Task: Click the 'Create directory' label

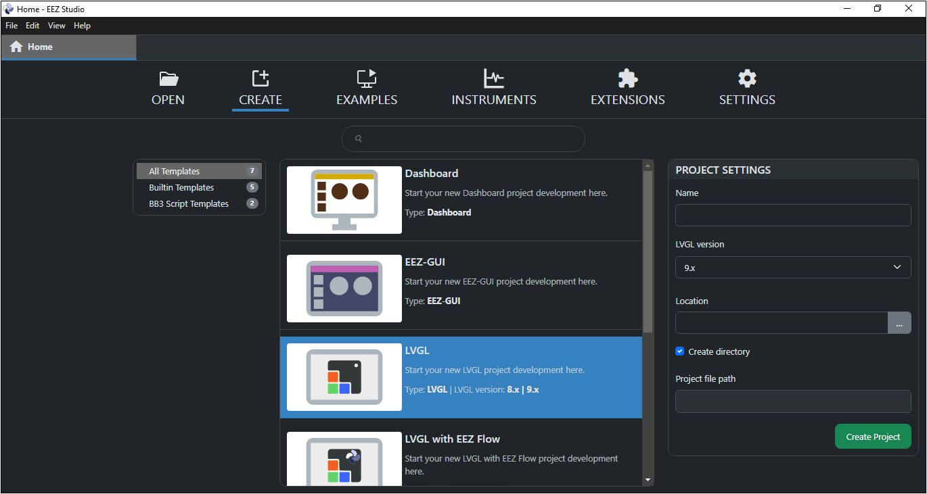Action: click(x=719, y=352)
